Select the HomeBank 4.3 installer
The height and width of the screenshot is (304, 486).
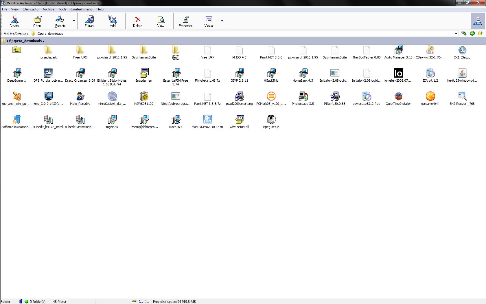coord(303,75)
